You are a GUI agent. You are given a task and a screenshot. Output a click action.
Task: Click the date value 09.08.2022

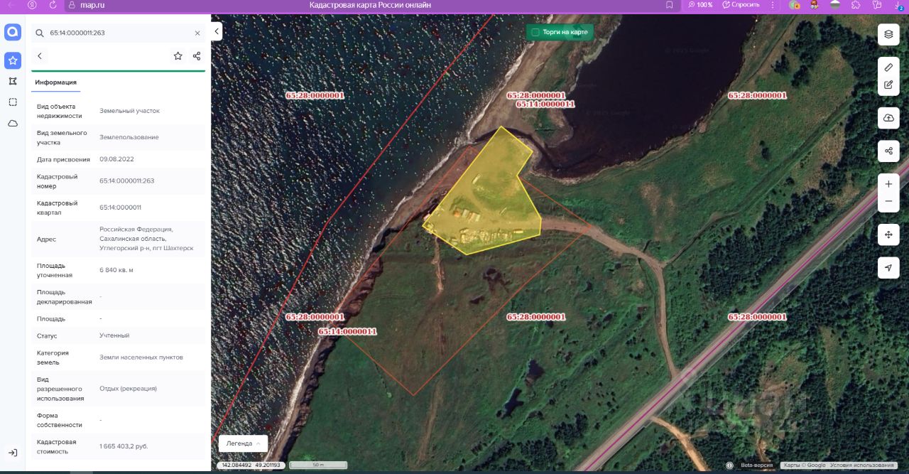117,159
